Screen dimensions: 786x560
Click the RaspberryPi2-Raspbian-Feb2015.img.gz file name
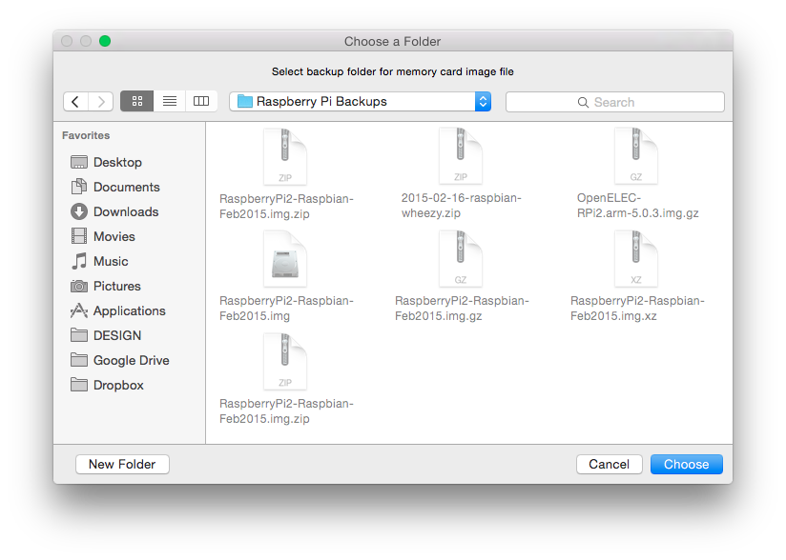(x=462, y=309)
